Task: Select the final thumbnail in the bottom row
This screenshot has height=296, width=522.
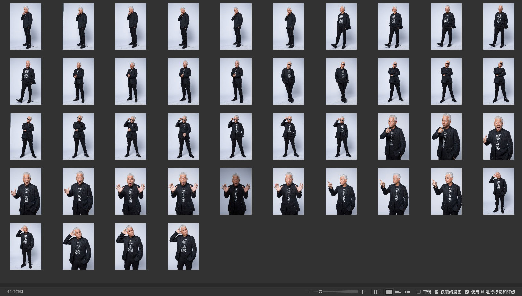Action: click(183, 246)
